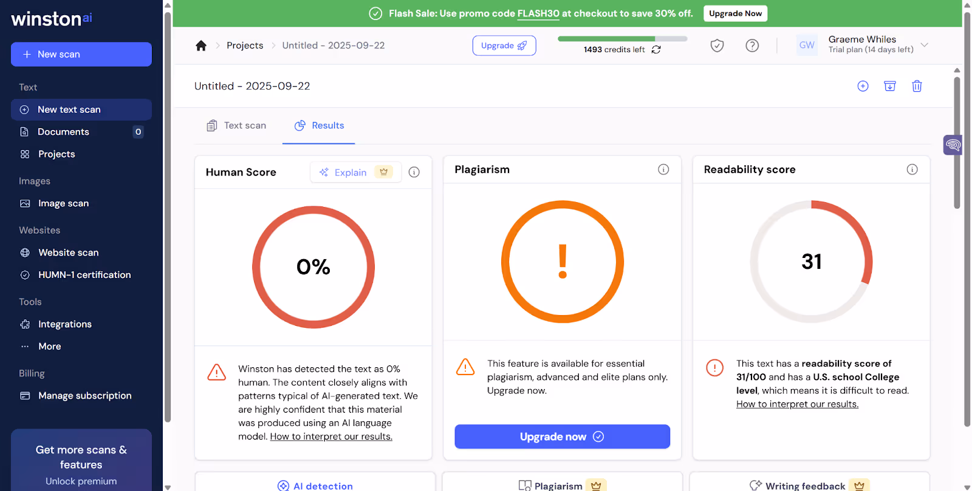Click the purple floating widget icon

953,145
